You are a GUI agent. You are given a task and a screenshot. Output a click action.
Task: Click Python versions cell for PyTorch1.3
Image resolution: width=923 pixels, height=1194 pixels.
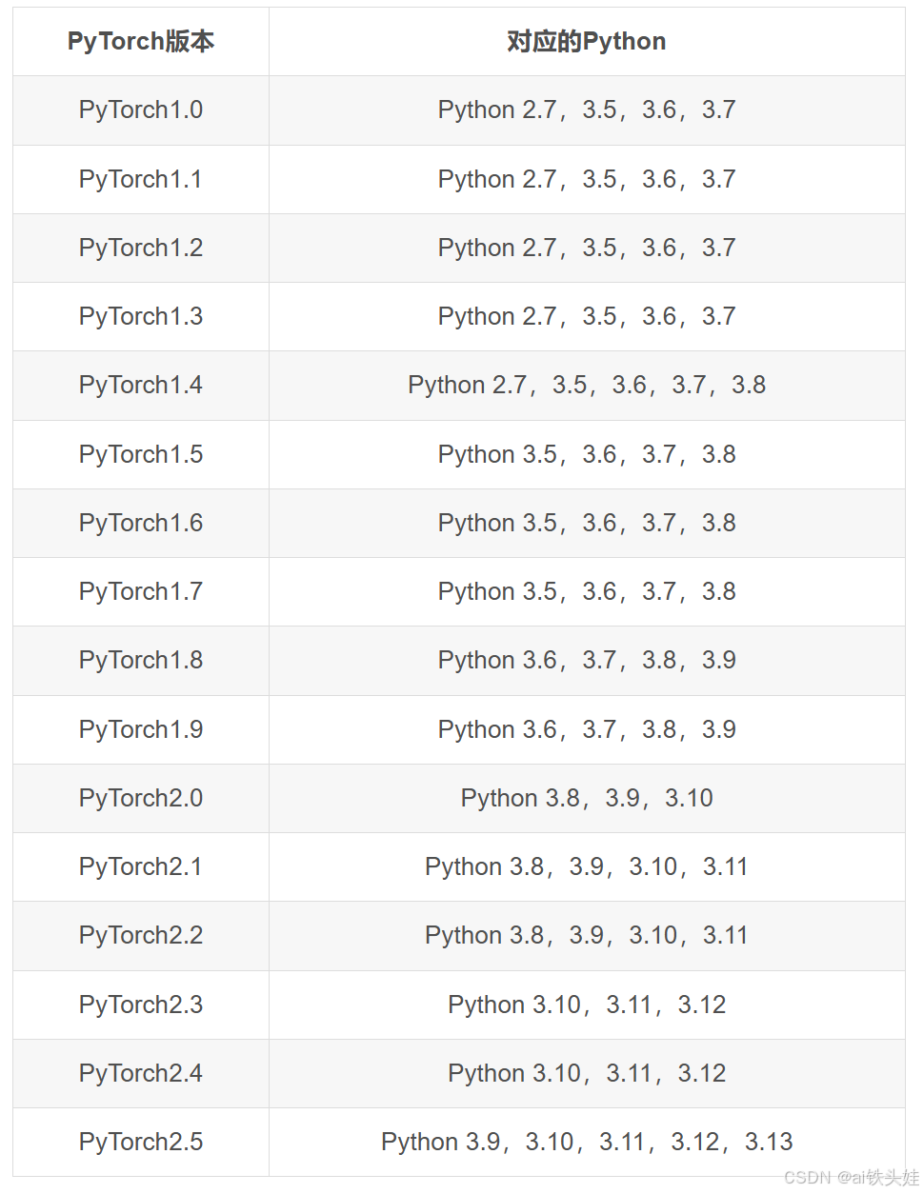[587, 317]
